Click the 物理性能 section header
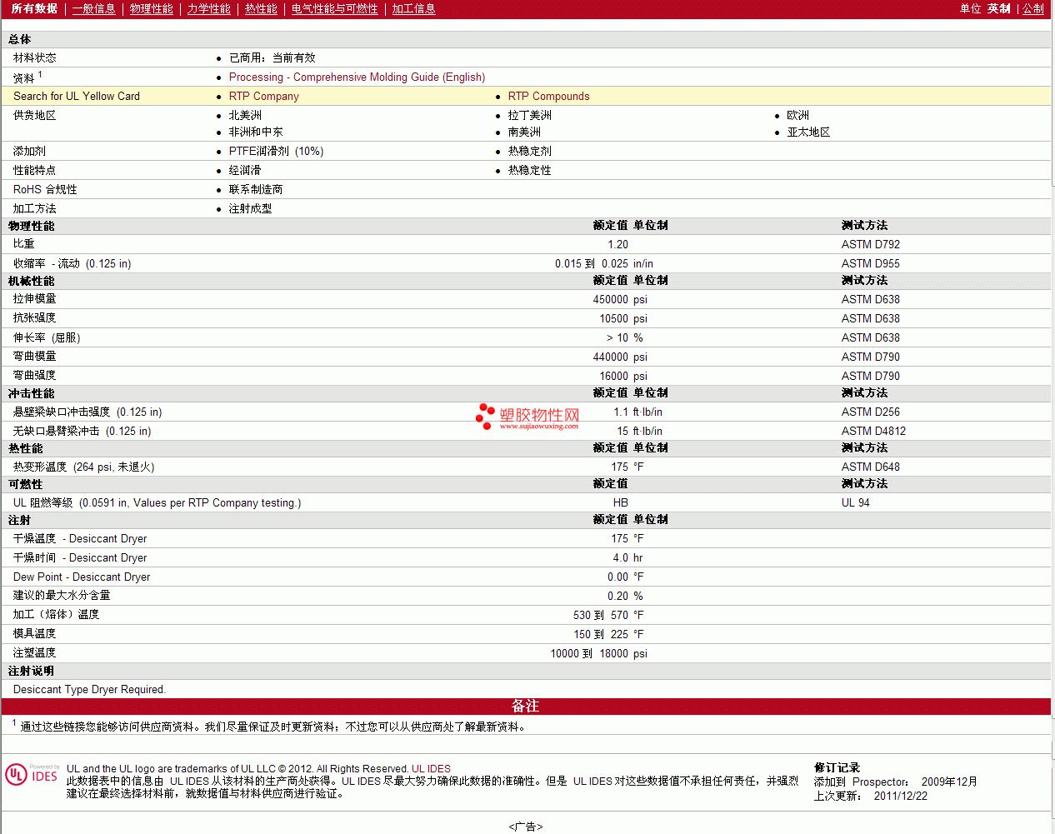 tap(32, 226)
